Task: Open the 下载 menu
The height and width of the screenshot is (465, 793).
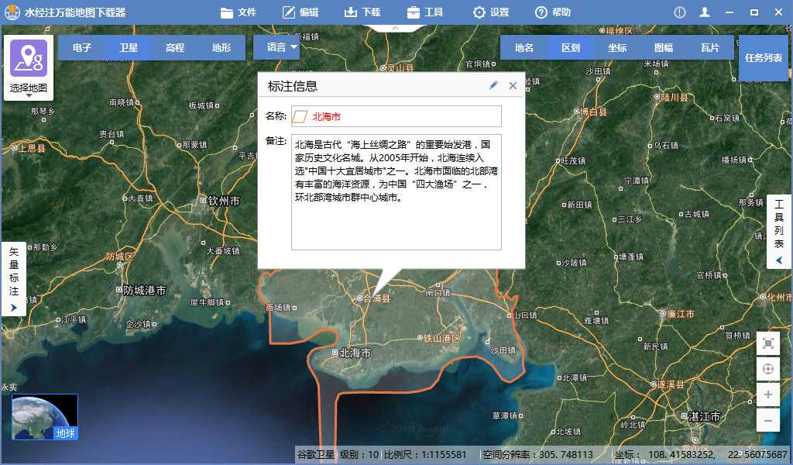Action: click(x=362, y=12)
